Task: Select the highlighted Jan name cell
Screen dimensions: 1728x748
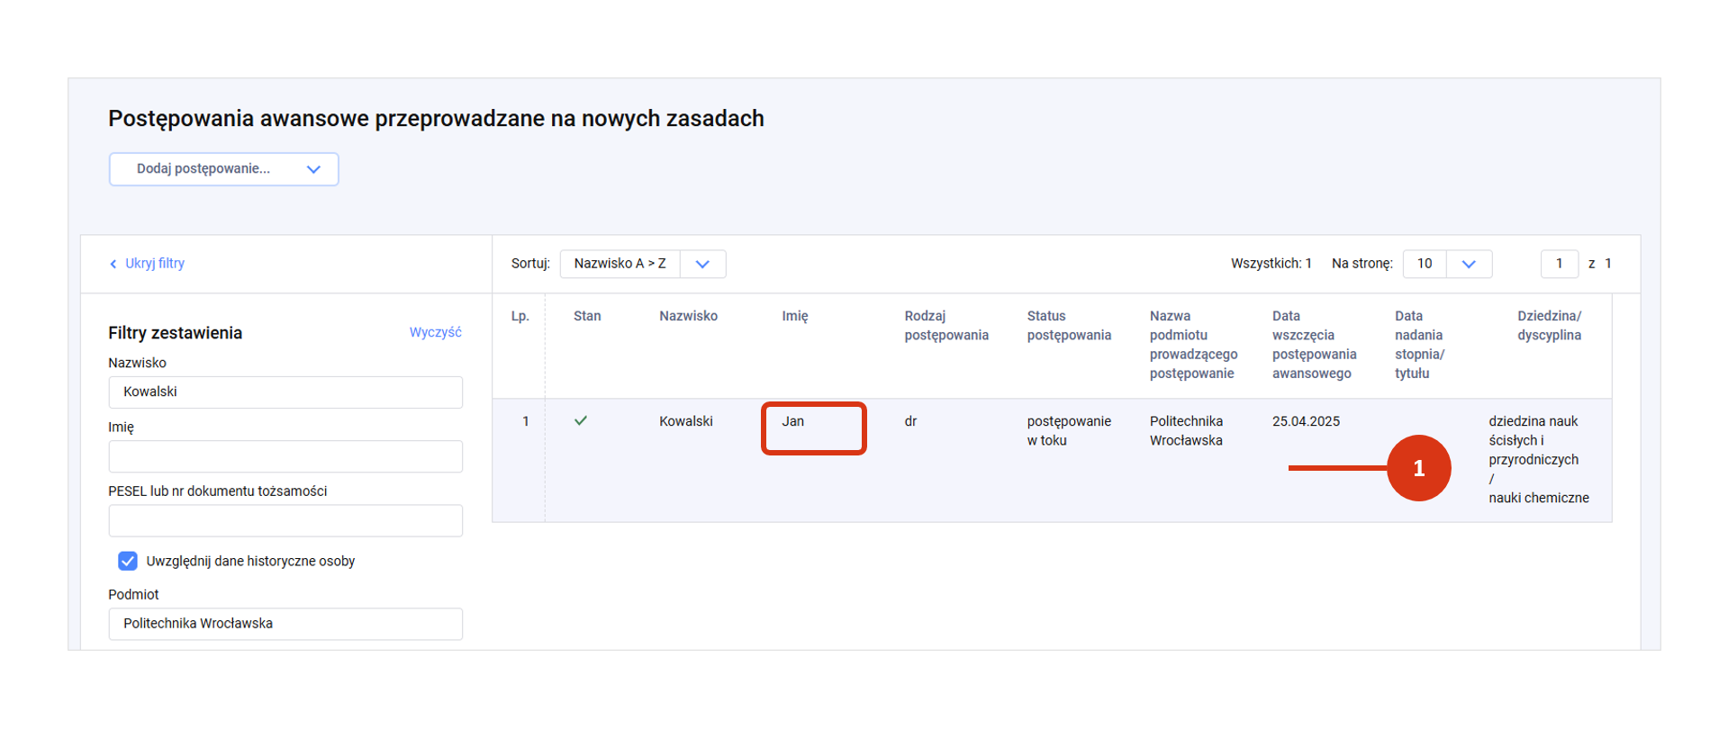Action: tap(813, 428)
